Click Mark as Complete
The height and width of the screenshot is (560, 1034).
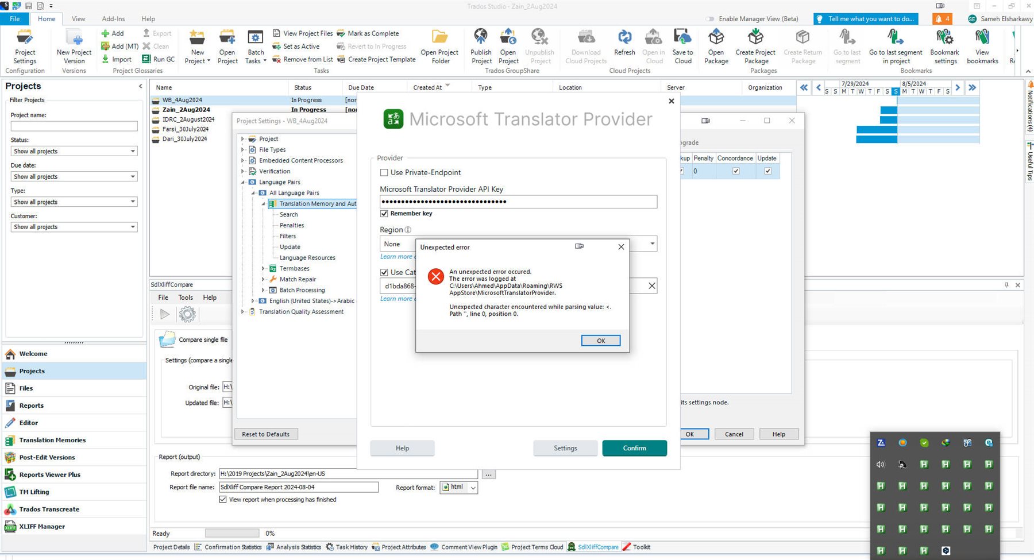coord(368,33)
